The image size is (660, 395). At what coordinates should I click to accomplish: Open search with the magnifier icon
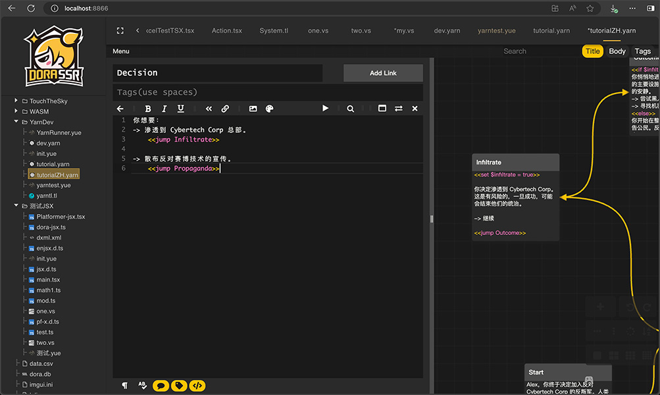351,109
